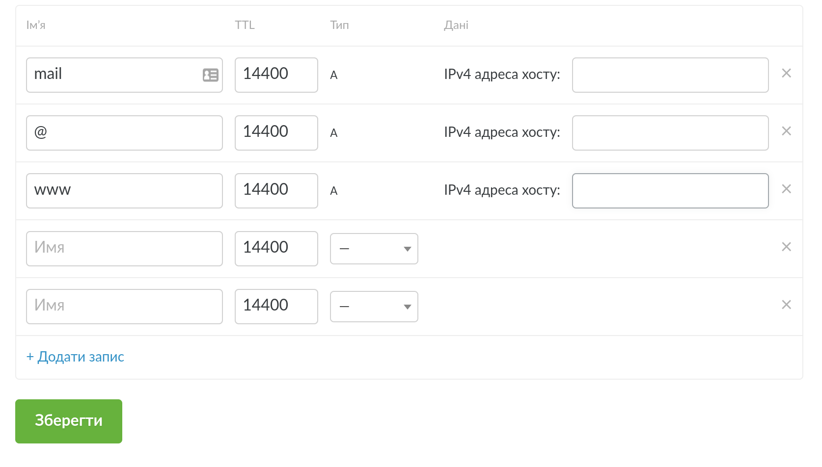822x467 pixels.
Task: Focus the IPv4 address field for www
Action: pos(670,191)
